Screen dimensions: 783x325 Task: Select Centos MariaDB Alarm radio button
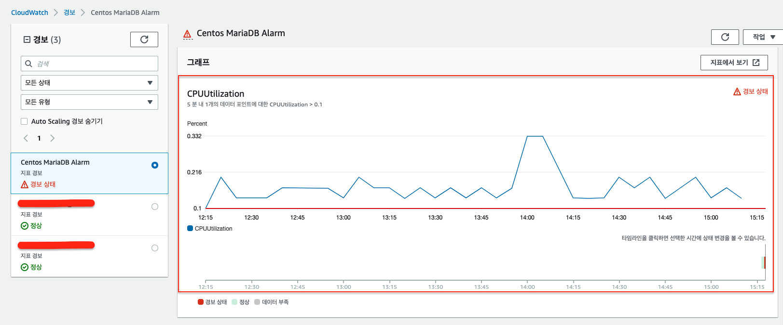tap(155, 165)
